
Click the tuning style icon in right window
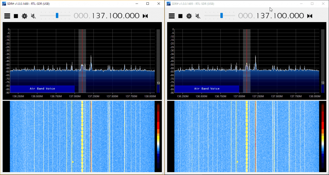pos(310,16)
